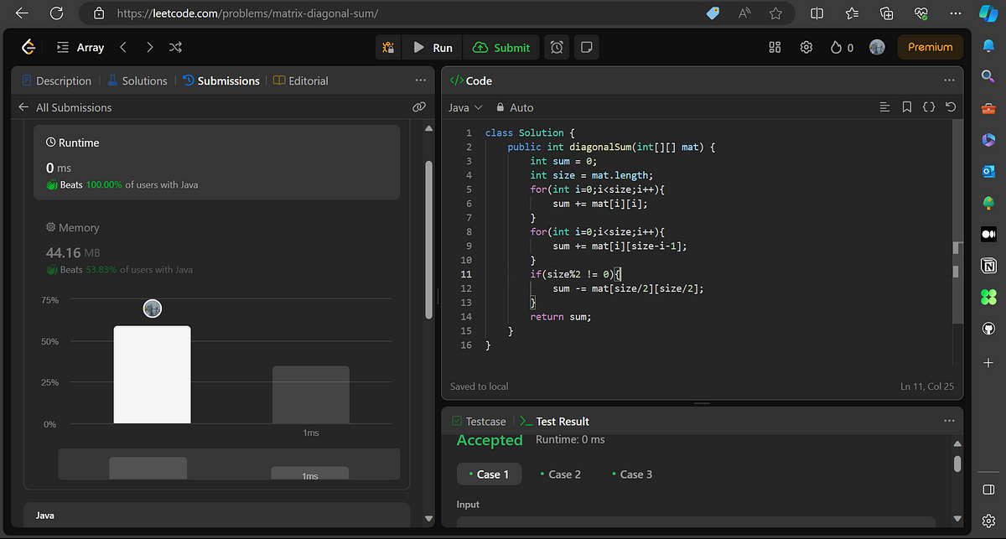This screenshot has height=539, width=1006.
Task: Open the Java language dropdown
Action: (x=465, y=107)
